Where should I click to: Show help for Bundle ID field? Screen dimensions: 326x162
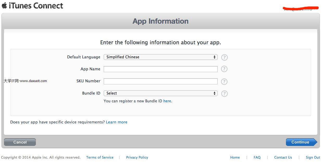224,94
